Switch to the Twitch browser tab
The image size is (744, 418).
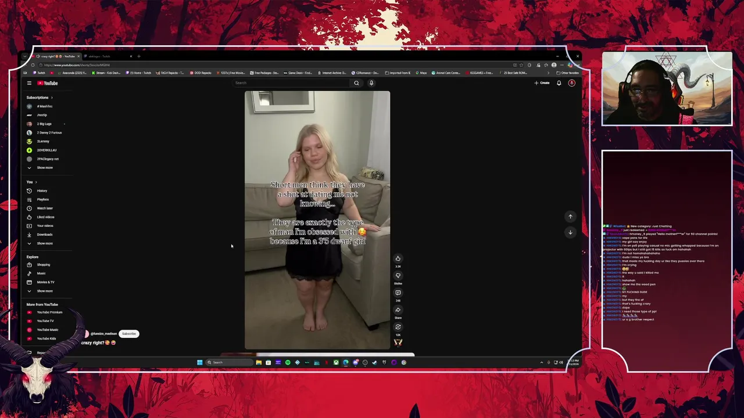(108, 56)
